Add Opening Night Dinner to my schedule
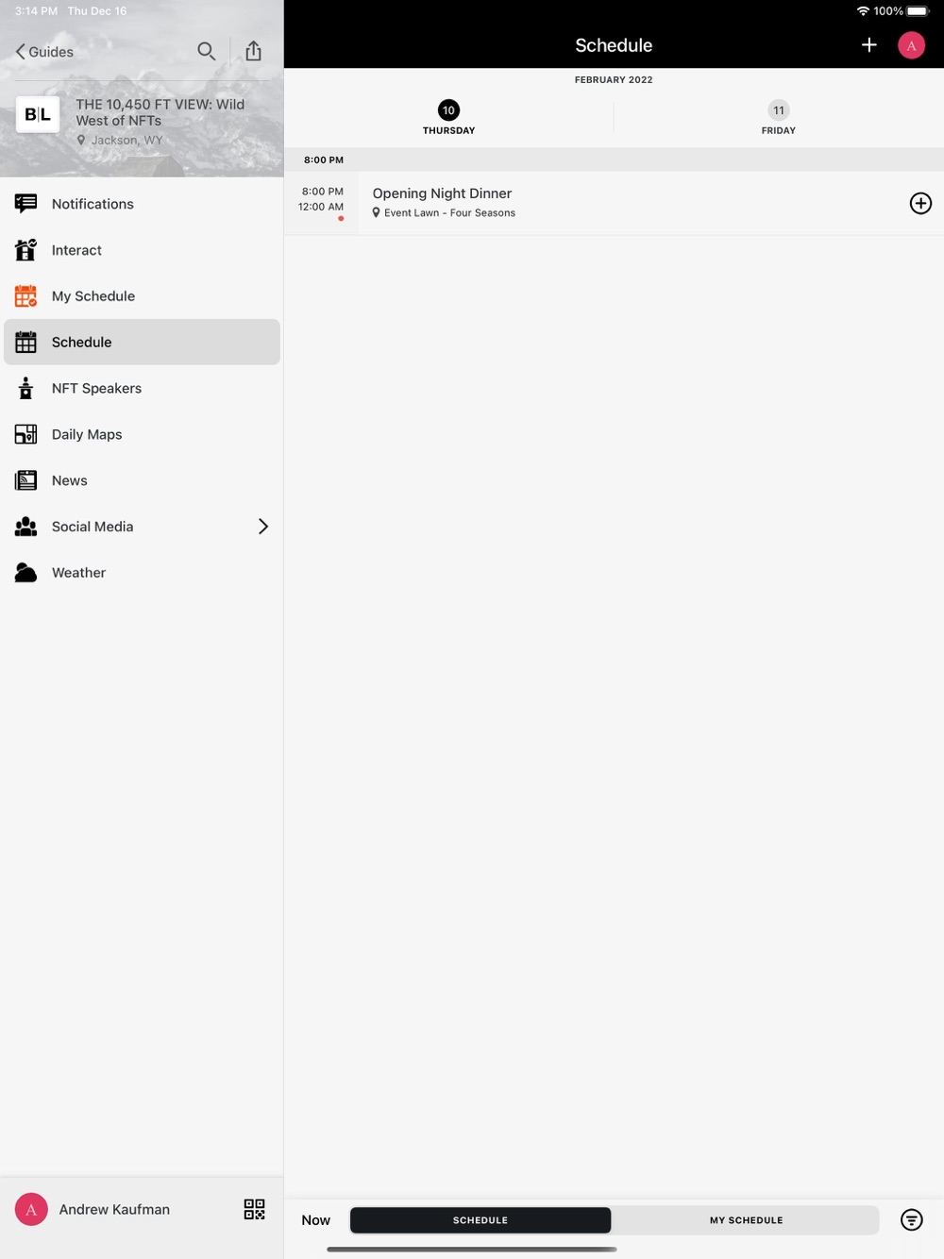This screenshot has height=1259, width=944. click(920, 203)
